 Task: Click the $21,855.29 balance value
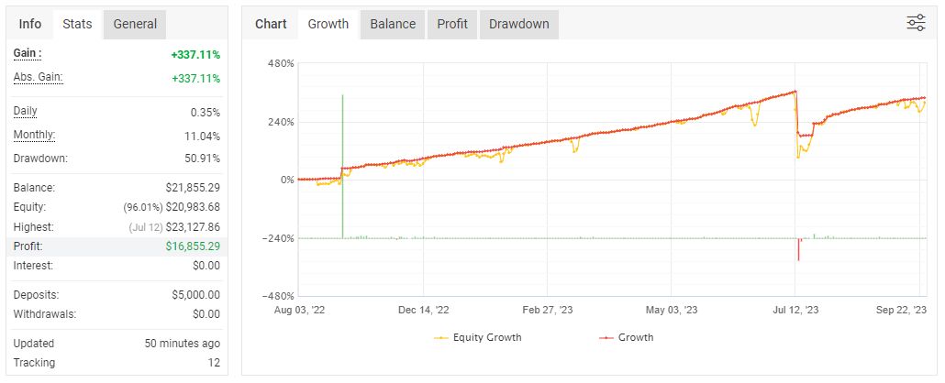tap(193, 188)
